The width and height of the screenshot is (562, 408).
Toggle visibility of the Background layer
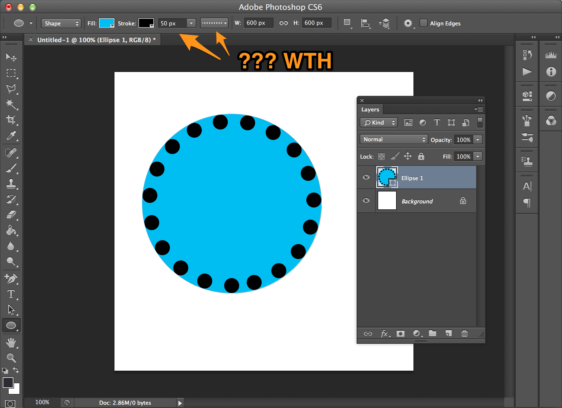pyautogui.click(x=366, y=200)
